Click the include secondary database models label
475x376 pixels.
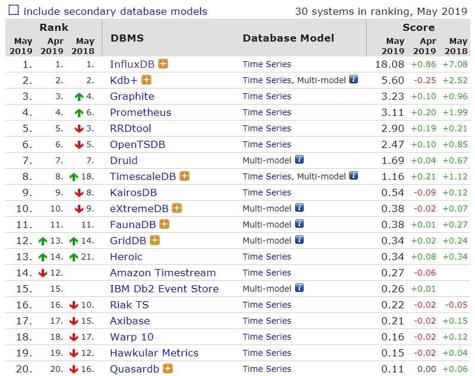click(115, 11)
